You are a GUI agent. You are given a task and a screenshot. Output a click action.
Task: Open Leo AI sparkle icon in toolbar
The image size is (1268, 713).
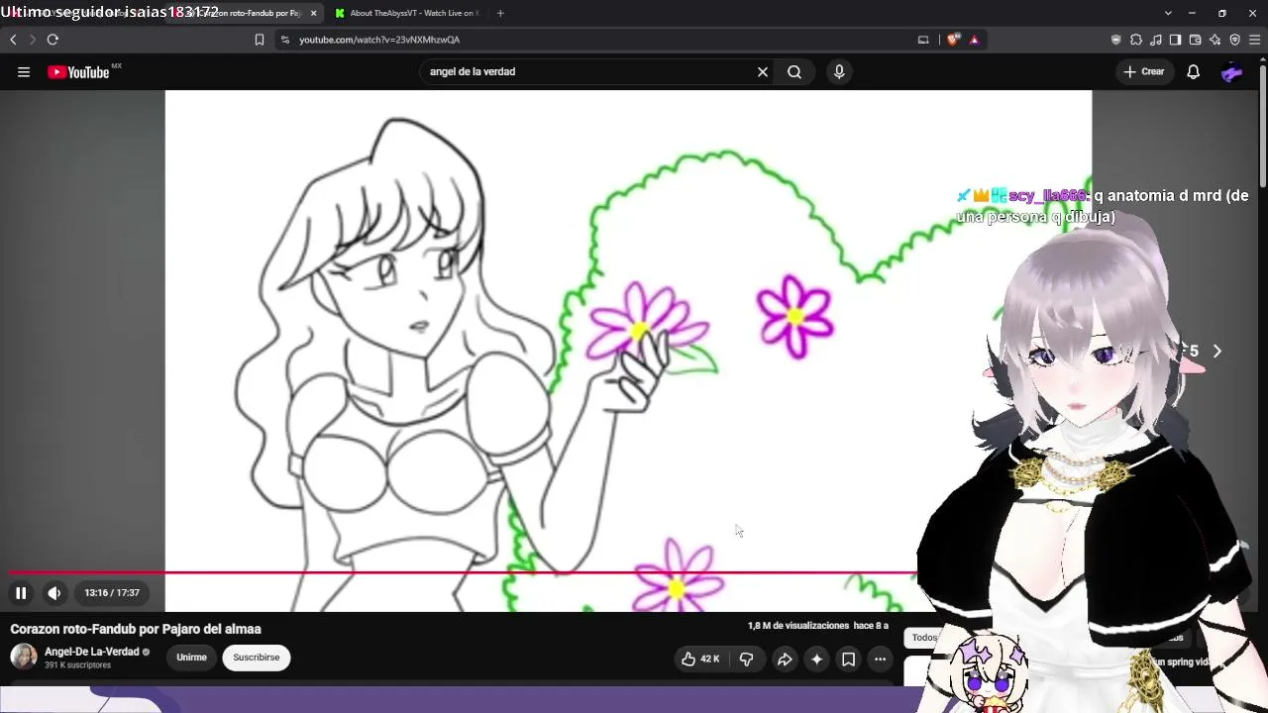pos(1215,40)
